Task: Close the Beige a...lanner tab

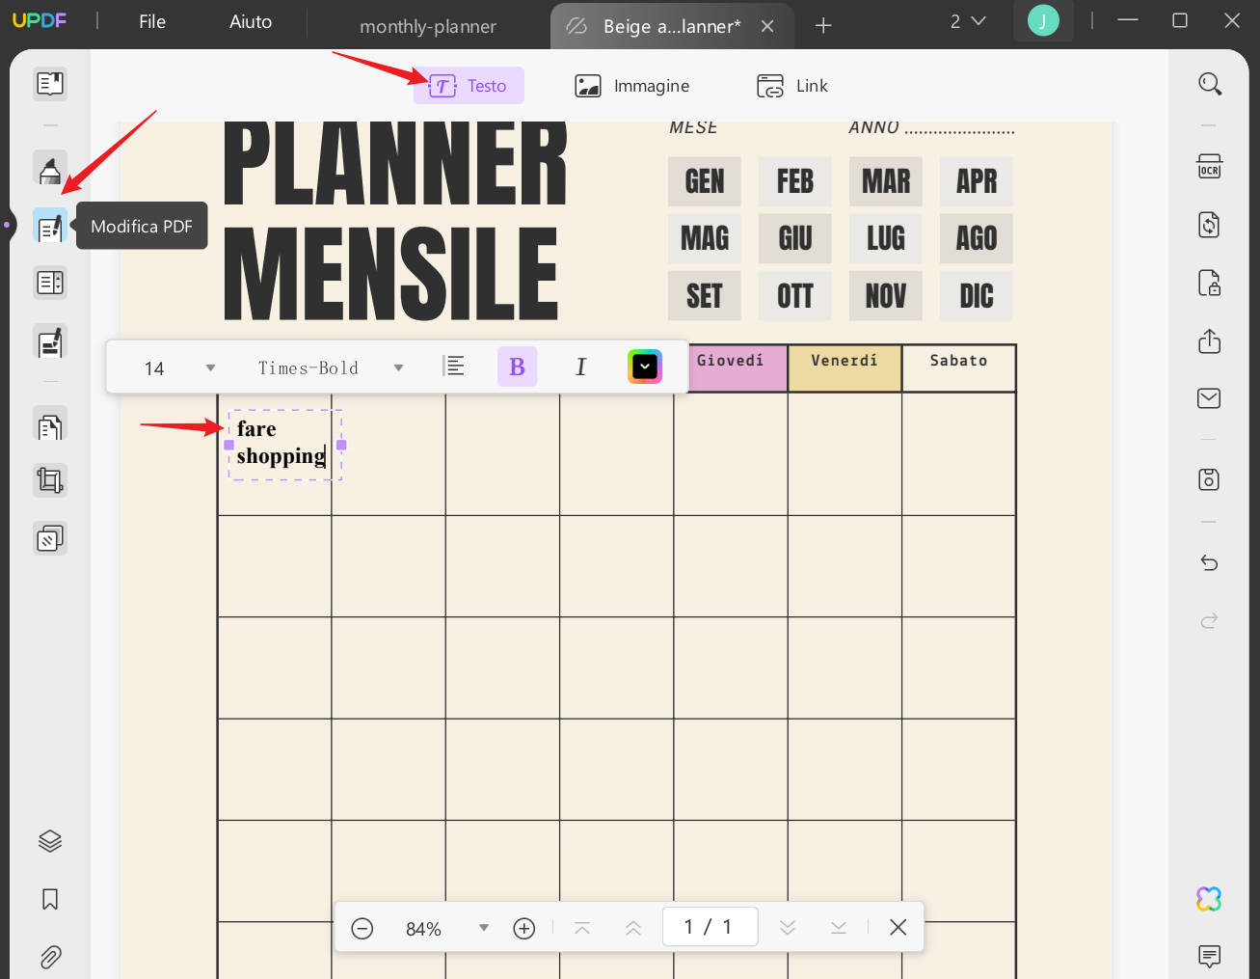Action: coord(767,26)
